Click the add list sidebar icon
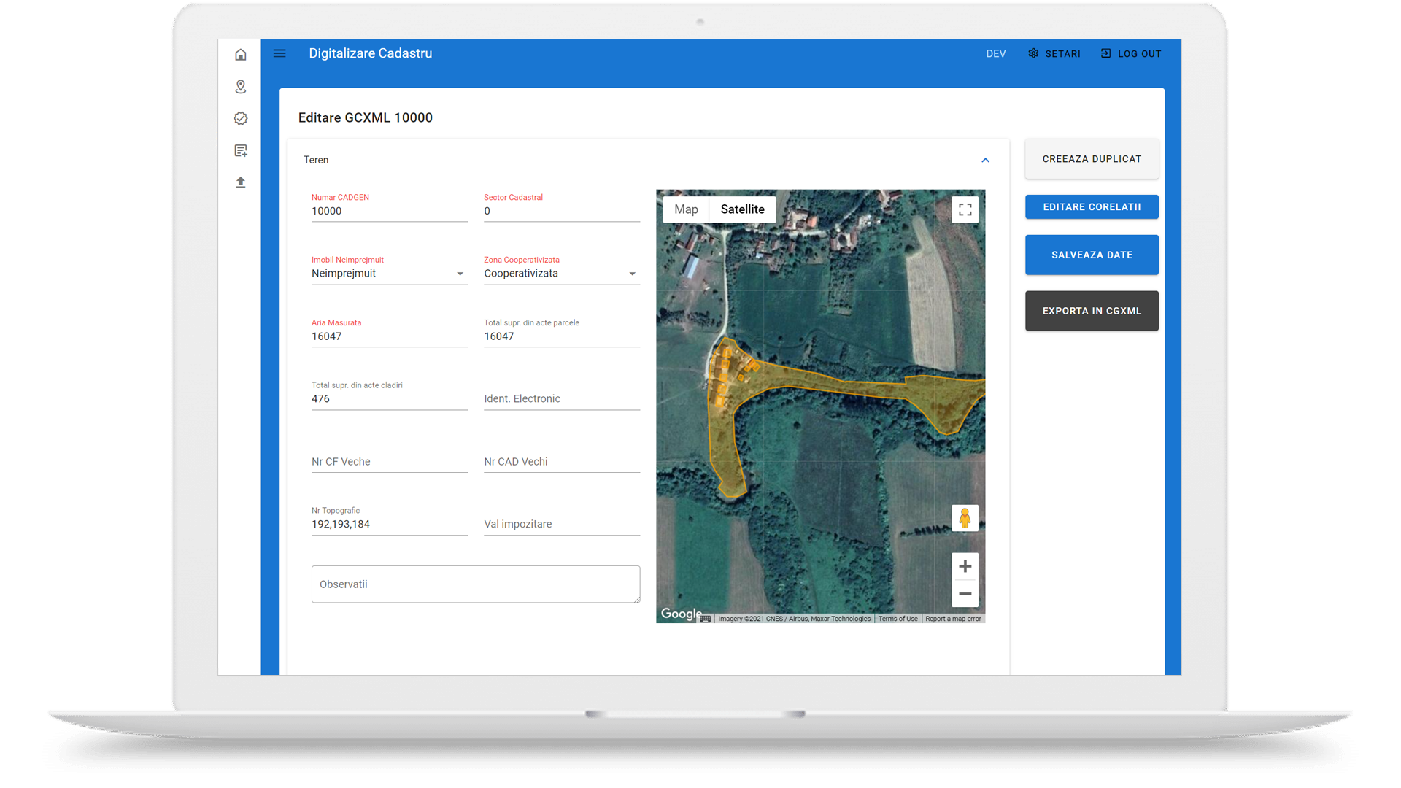1401x788 pixels. (x=241, y=150)
